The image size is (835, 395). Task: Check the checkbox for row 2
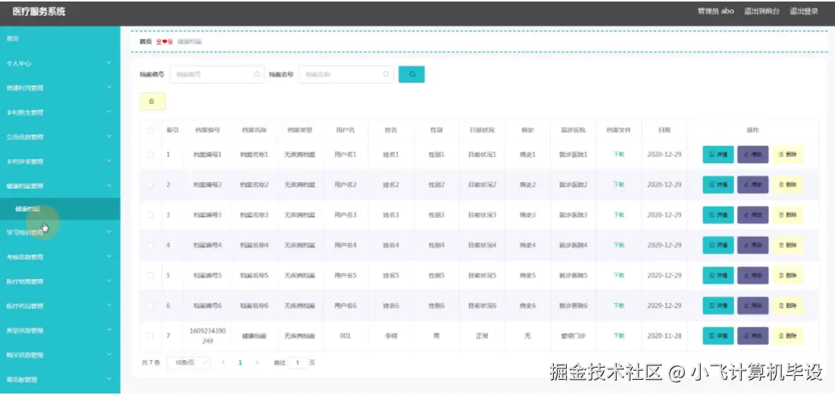(x=151, y=184)
